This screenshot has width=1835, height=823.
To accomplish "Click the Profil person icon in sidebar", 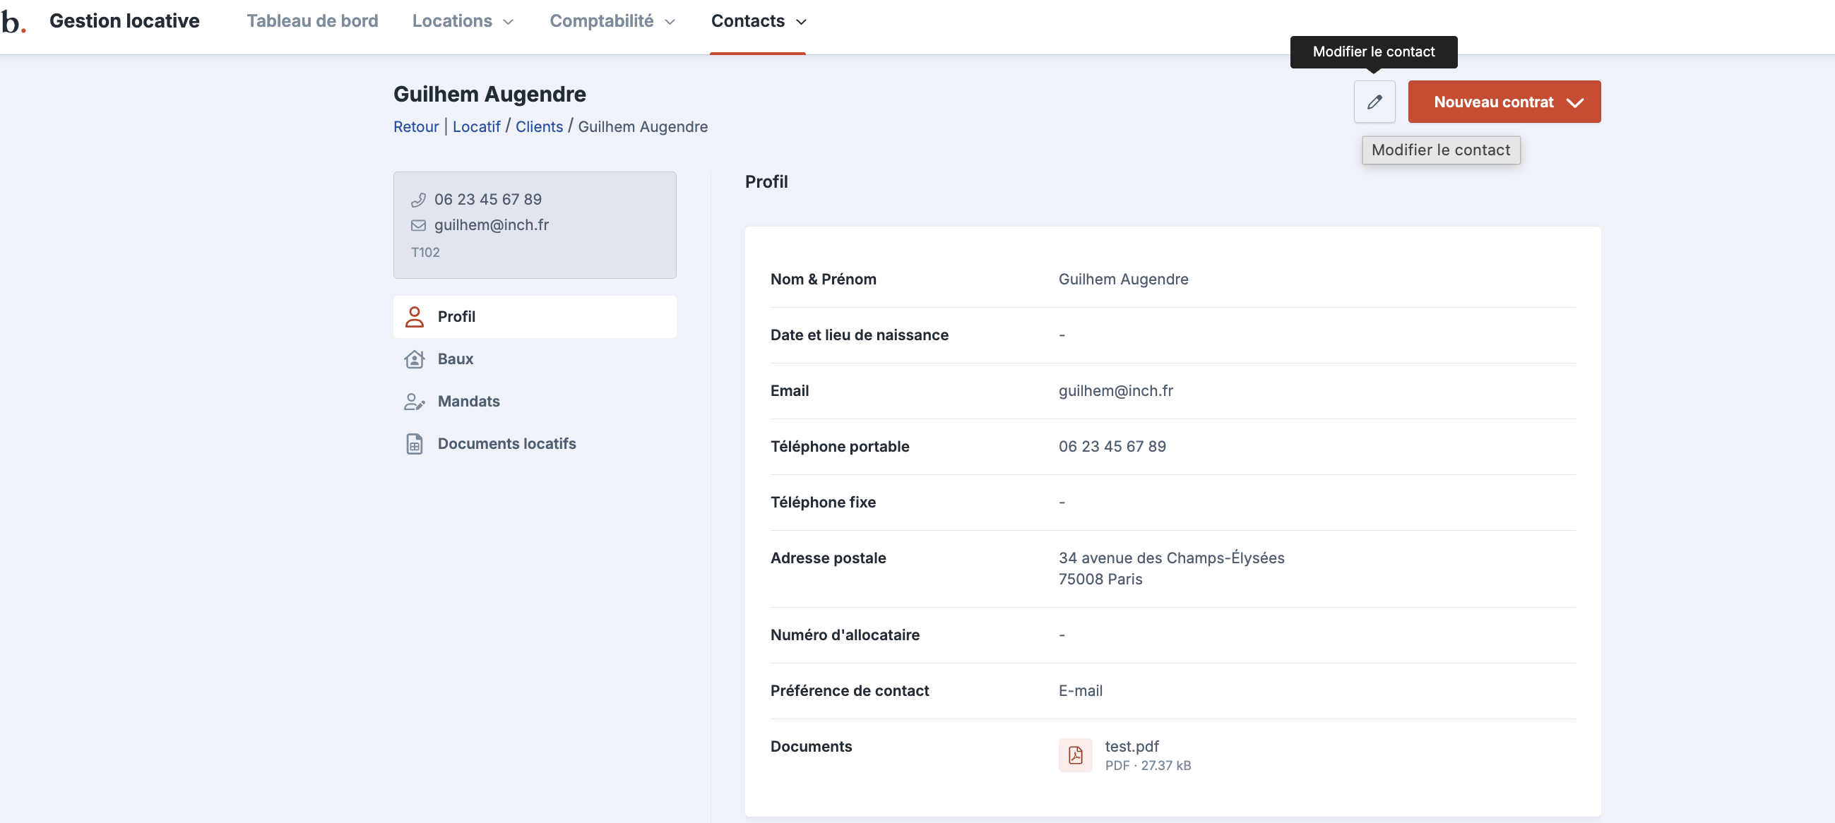I will (414, 317).
